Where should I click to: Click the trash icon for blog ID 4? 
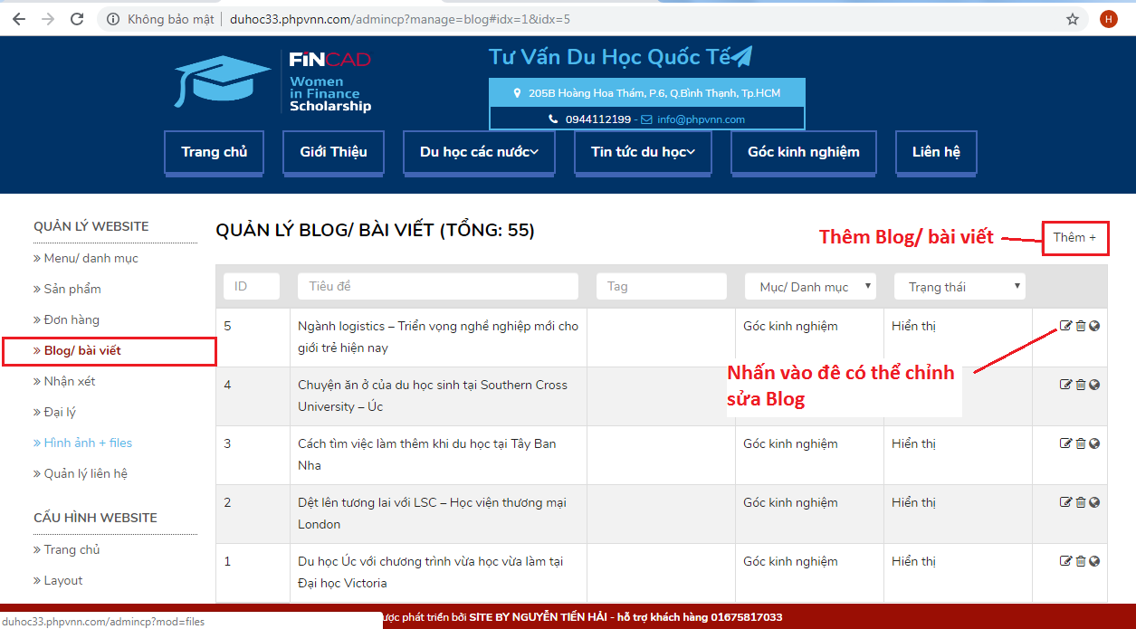point(1080,385)
